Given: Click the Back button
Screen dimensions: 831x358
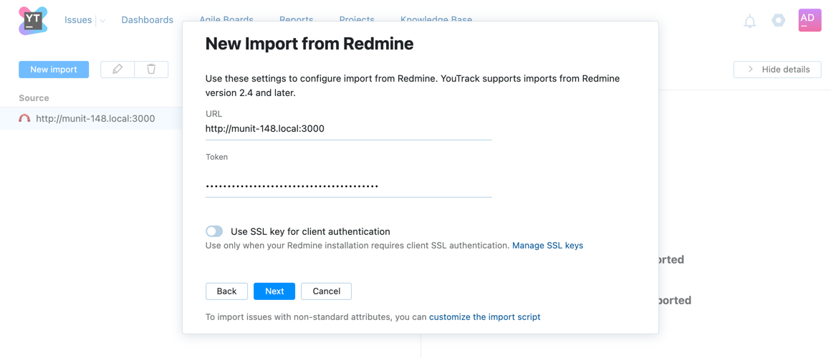Looking at the screenshot, I should [x=226, y=291].
